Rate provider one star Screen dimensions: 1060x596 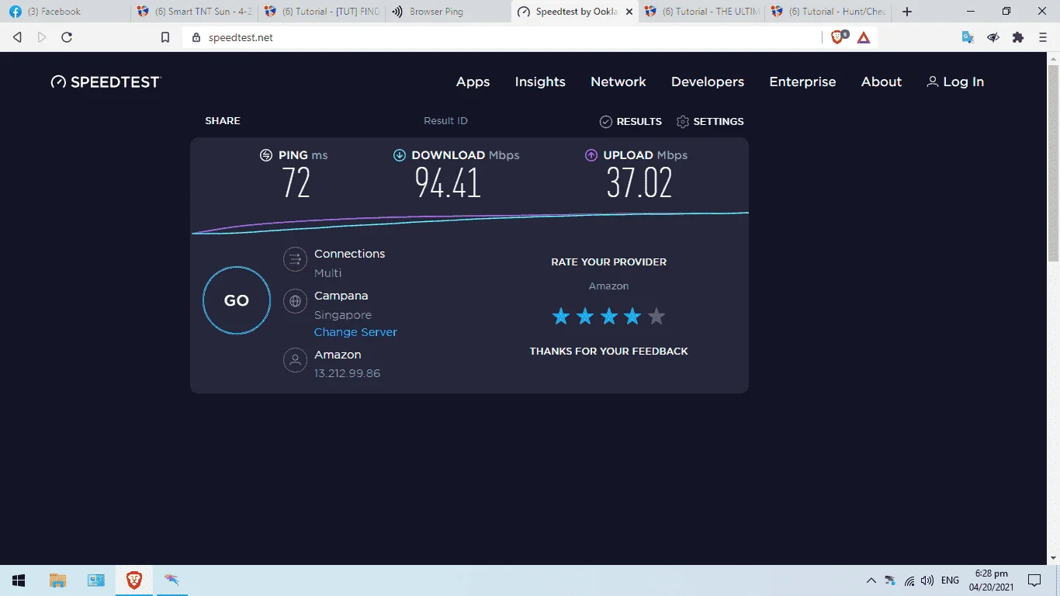coord(560,316)
